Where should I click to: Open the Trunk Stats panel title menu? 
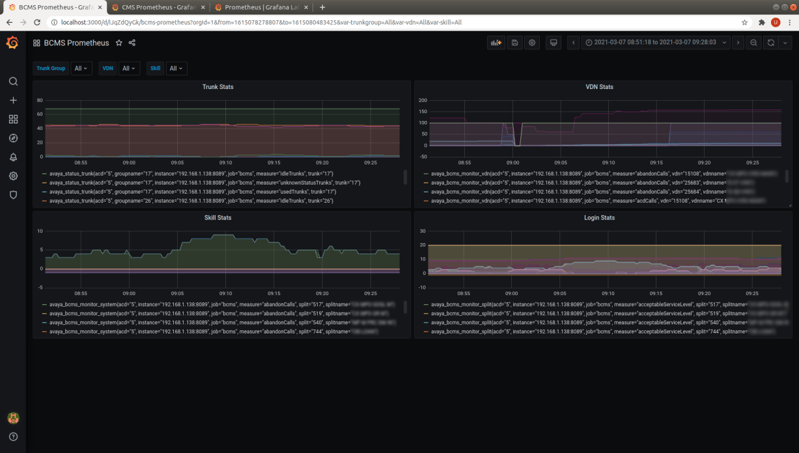pyautogui.click(x=217, y=86)
